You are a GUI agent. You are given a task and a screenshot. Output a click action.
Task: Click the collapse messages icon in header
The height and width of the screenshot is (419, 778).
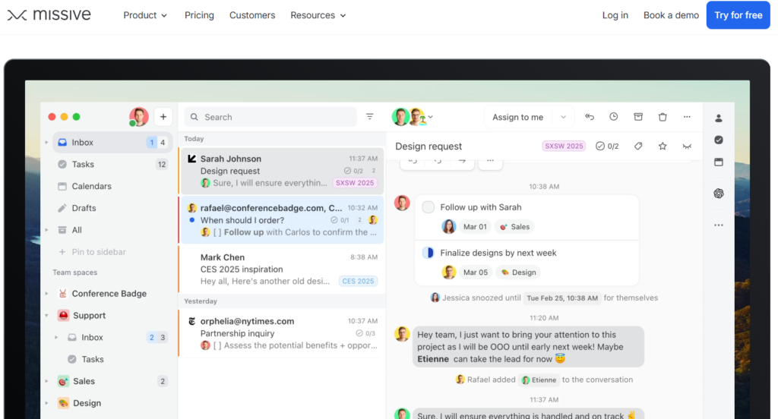pyautogui.click(x=687, y=146)
